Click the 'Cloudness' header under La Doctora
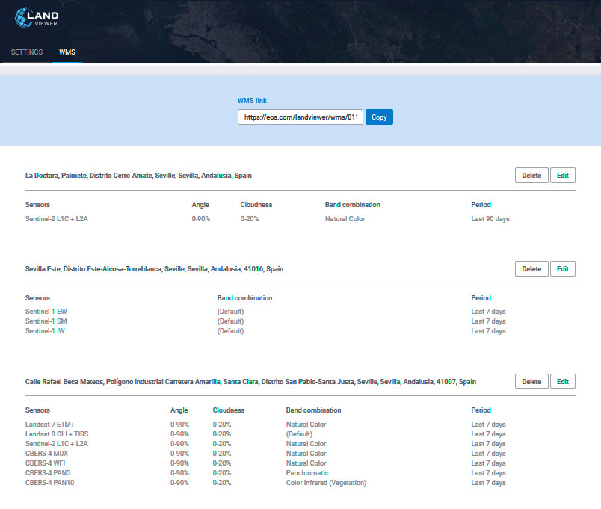Image resolution: width=601 pixels, height=509 pixels. [x=256, y=205]
